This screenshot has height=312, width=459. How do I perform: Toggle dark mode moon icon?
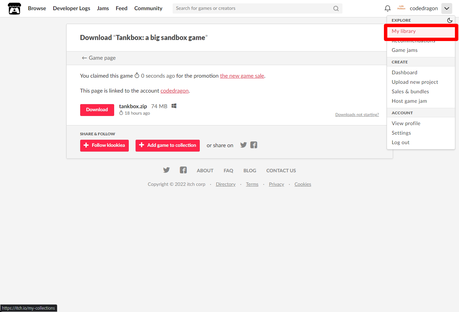[450, 20]
